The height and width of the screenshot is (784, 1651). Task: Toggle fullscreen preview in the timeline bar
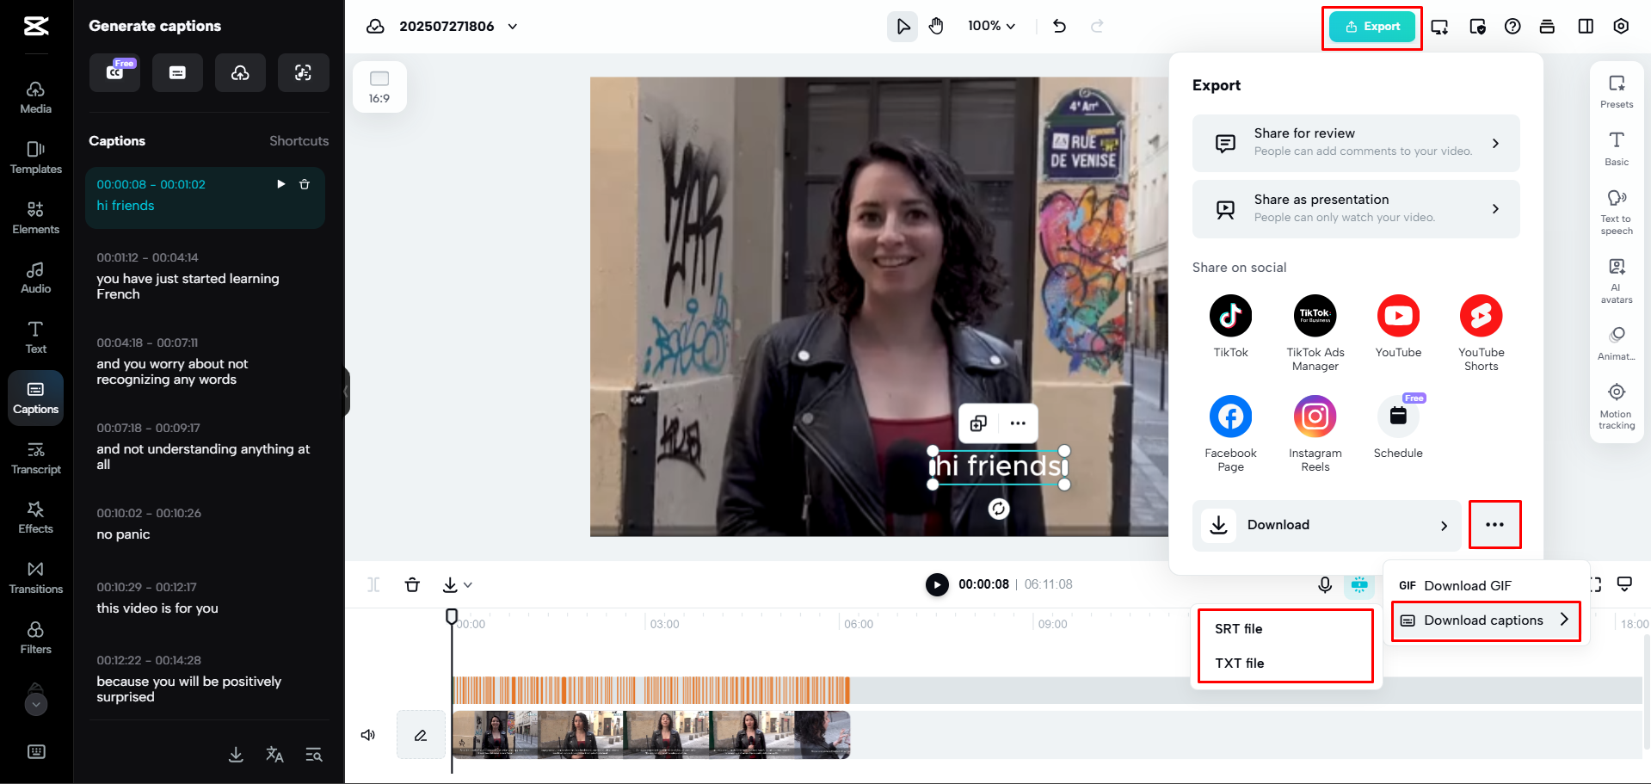pyautogui.click(x=1596, y=585)
